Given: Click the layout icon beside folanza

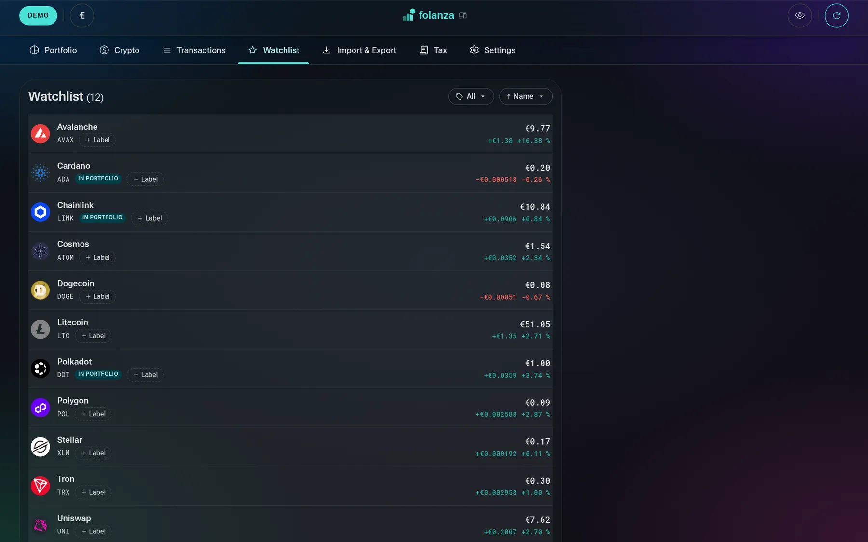Looking at the screenshot, I should pos(463,15).
